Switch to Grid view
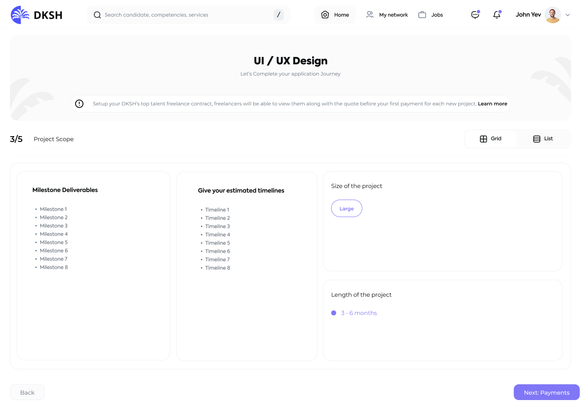Viewport: 581px width, 415px height. coord(491,139)
